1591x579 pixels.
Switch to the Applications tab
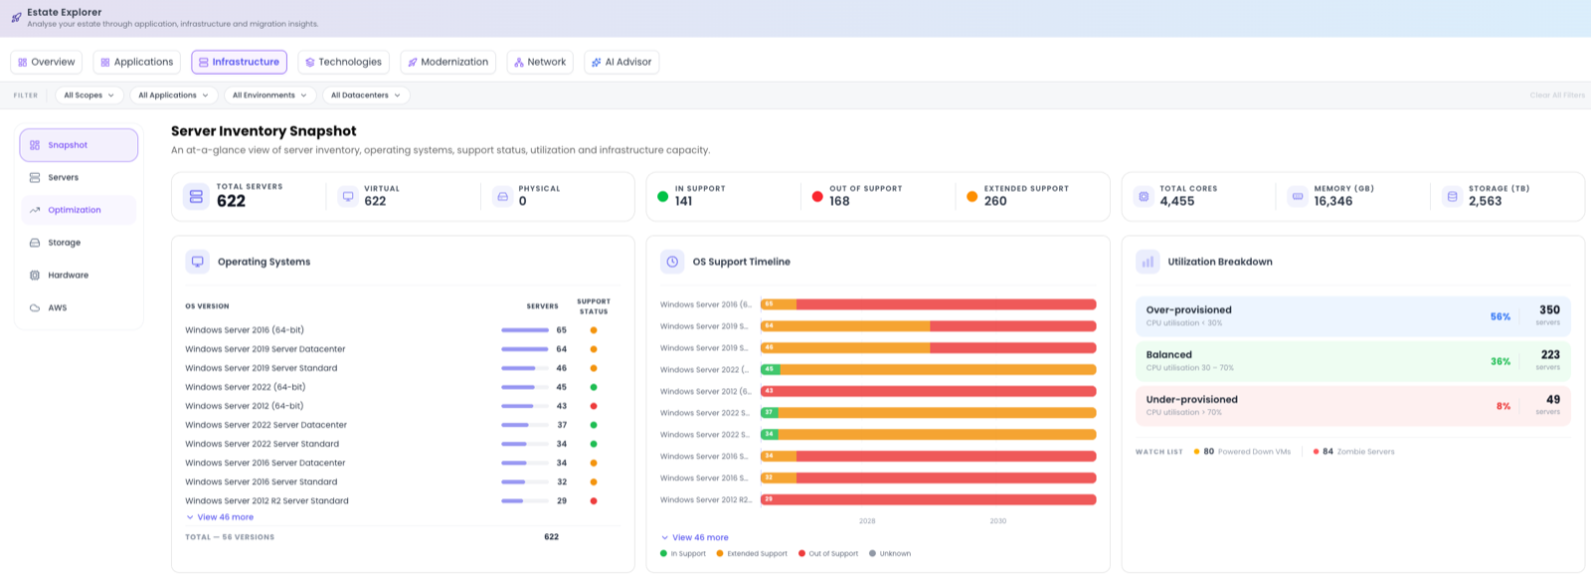pyautogui.click(x=137, y=62)
